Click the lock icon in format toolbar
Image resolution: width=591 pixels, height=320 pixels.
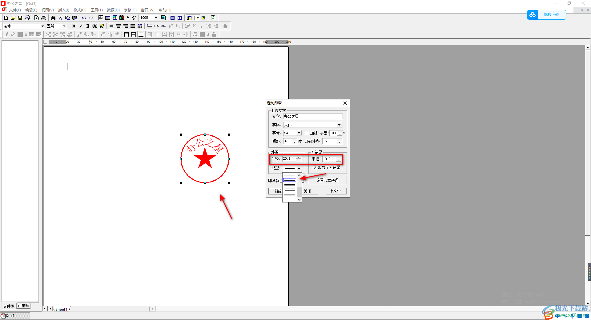(225, 26)
